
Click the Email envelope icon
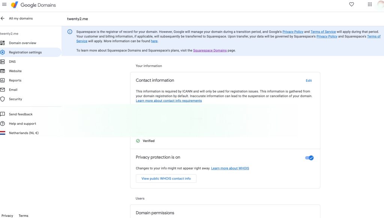point(3,90)
